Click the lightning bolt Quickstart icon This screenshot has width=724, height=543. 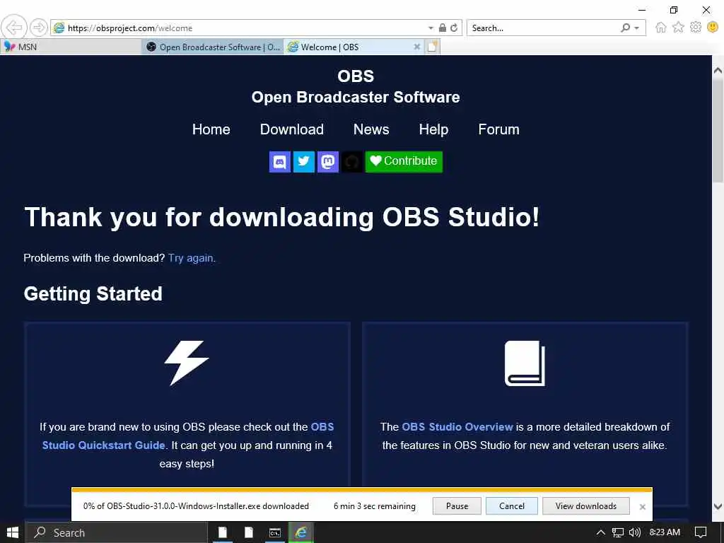[187, 363]
